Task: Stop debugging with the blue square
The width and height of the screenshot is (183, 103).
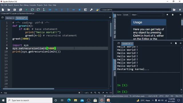Action: (79, 10)
